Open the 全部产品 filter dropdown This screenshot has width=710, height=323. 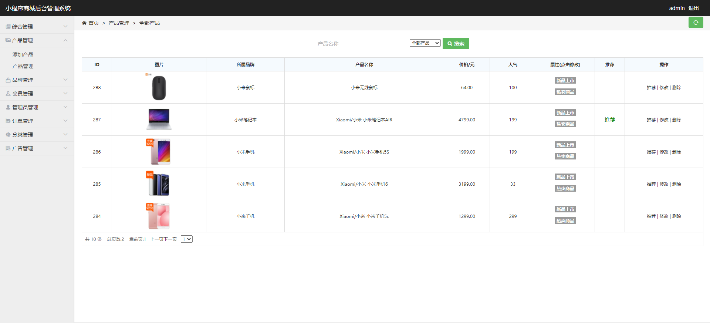pyautogui.click(x=425, y=43)
